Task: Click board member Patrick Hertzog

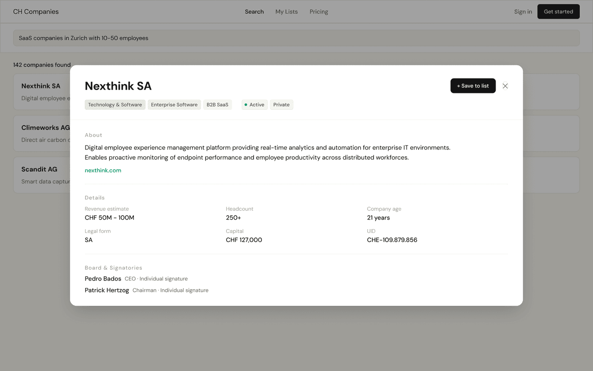Action: 107,290
